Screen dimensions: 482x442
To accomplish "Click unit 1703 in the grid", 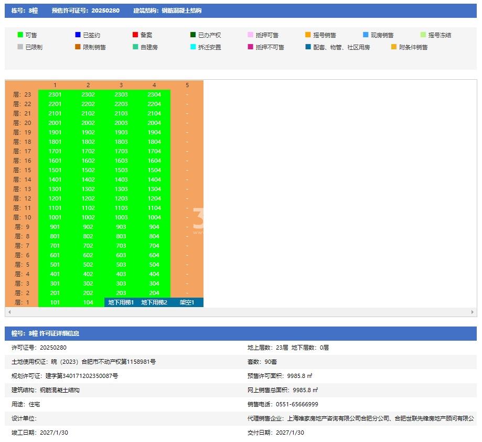I will 121,151.
